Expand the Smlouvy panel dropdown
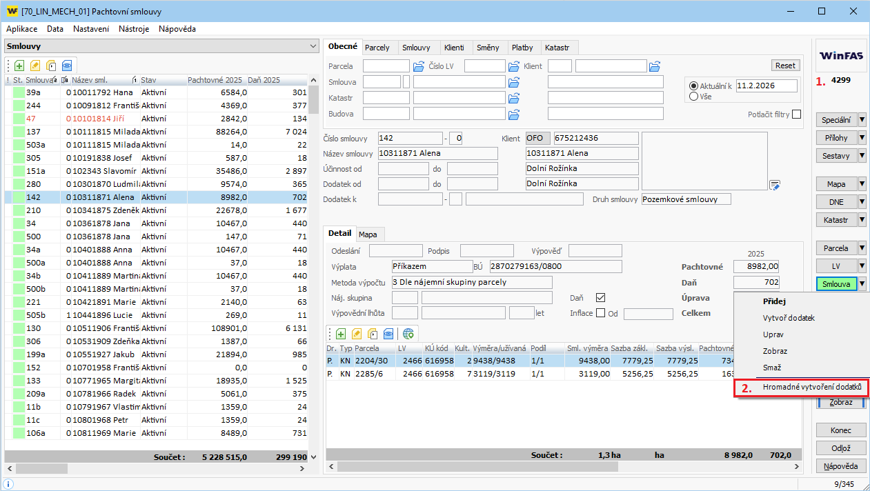Viewport: 870px width, 491px height. (x=313, y=46)
